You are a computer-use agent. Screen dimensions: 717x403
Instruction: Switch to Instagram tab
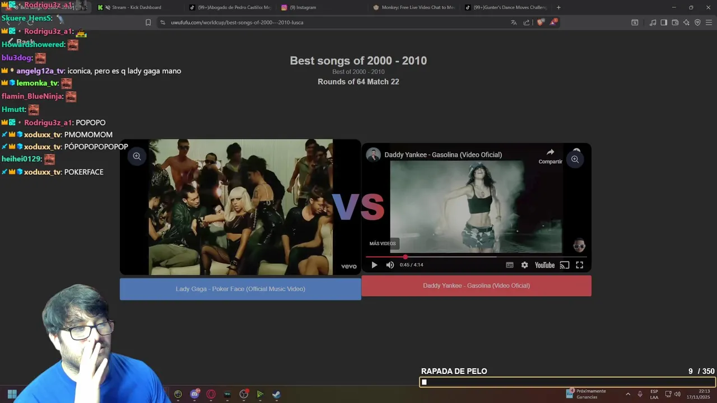coord(322,7)
